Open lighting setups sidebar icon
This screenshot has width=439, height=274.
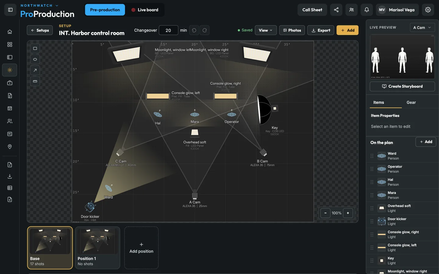[x=10, y=70]
